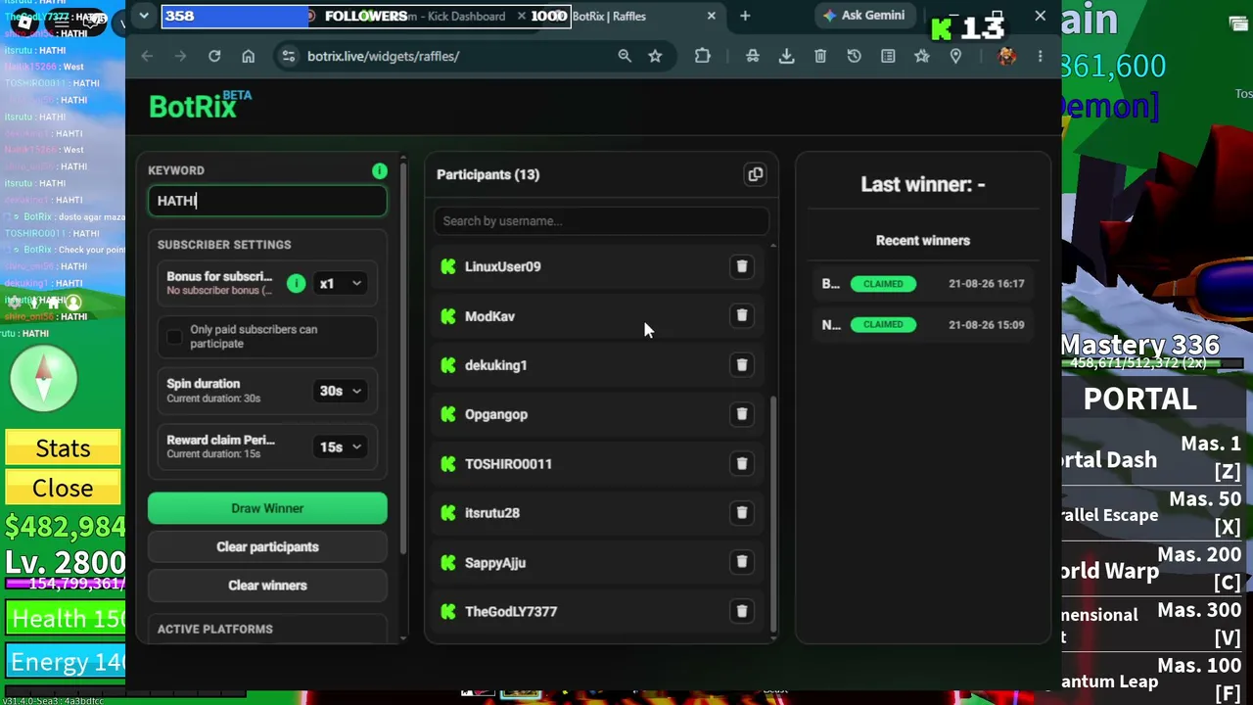Open browser downloads icon
The image size is (1253, 705).
click(786, 56)
